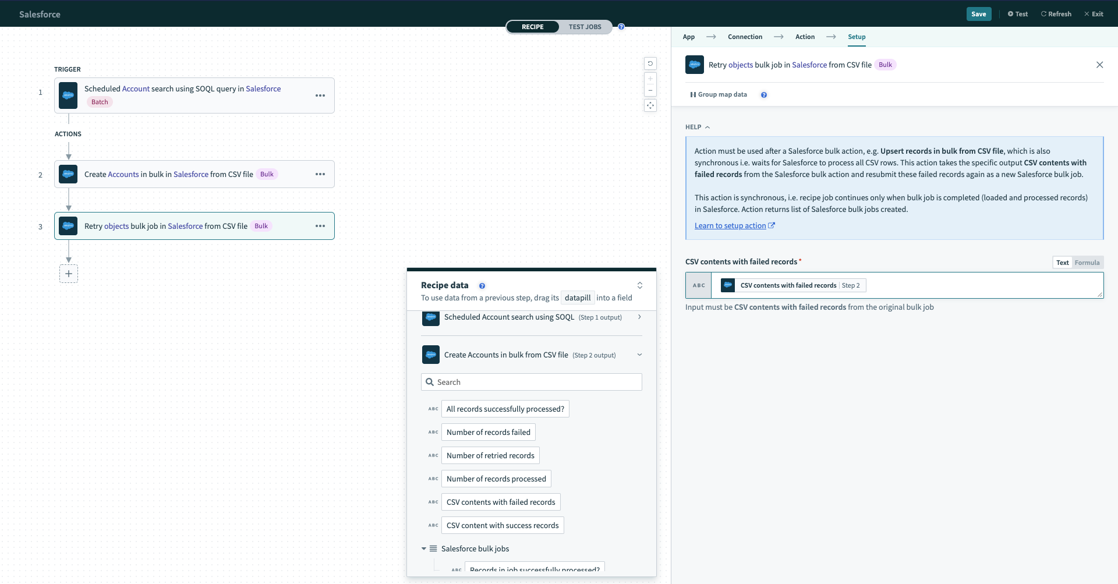Click inside the Recipe data search field
The width and height of the screenshot is (1118, 584).
pos(531,381)
